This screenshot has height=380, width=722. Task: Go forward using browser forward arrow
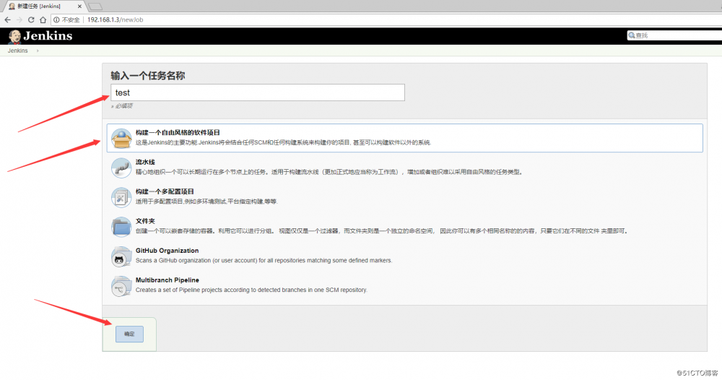[19, 20]
